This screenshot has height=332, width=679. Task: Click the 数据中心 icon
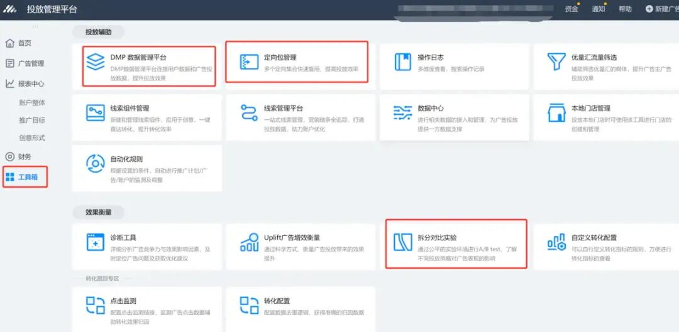tap(403, 113)
